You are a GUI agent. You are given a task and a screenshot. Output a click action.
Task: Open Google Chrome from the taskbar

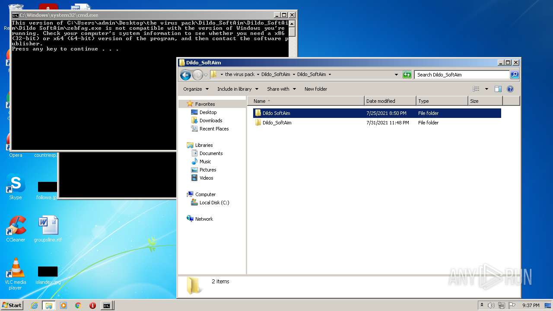tap(78, 305)
